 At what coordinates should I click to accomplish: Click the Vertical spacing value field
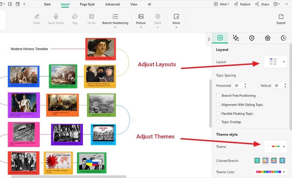pos(278,85)
